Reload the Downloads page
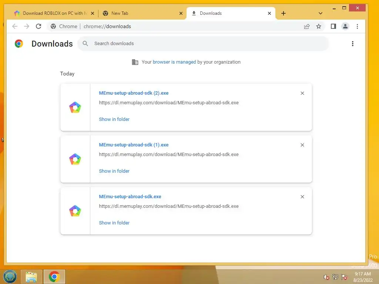The image size is (379, 284). (x=38, y=26)
